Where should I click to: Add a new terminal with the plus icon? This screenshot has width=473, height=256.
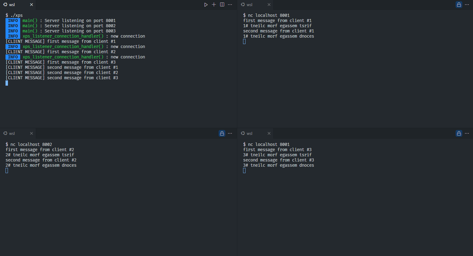pyautogui.click(x=214, y=5)
